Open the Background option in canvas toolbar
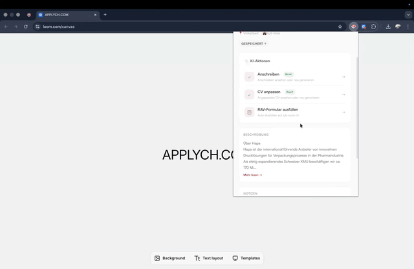Screen dimensions: 414x269 pos(170,258)
